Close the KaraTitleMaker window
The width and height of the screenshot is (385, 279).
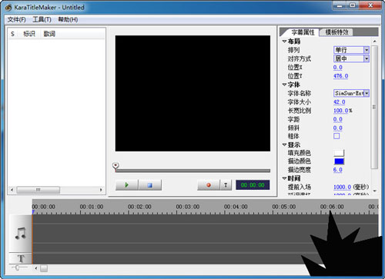[370, 5]
